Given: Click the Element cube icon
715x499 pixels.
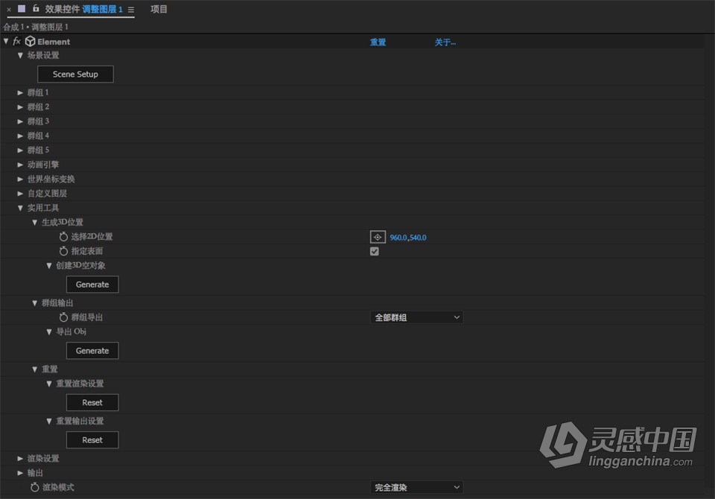Looking at the screenshot, I should 30,42.
